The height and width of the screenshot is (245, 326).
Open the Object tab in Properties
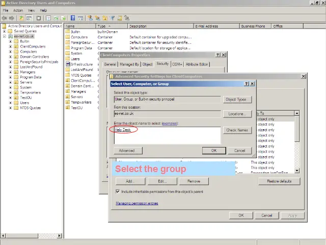147,64
